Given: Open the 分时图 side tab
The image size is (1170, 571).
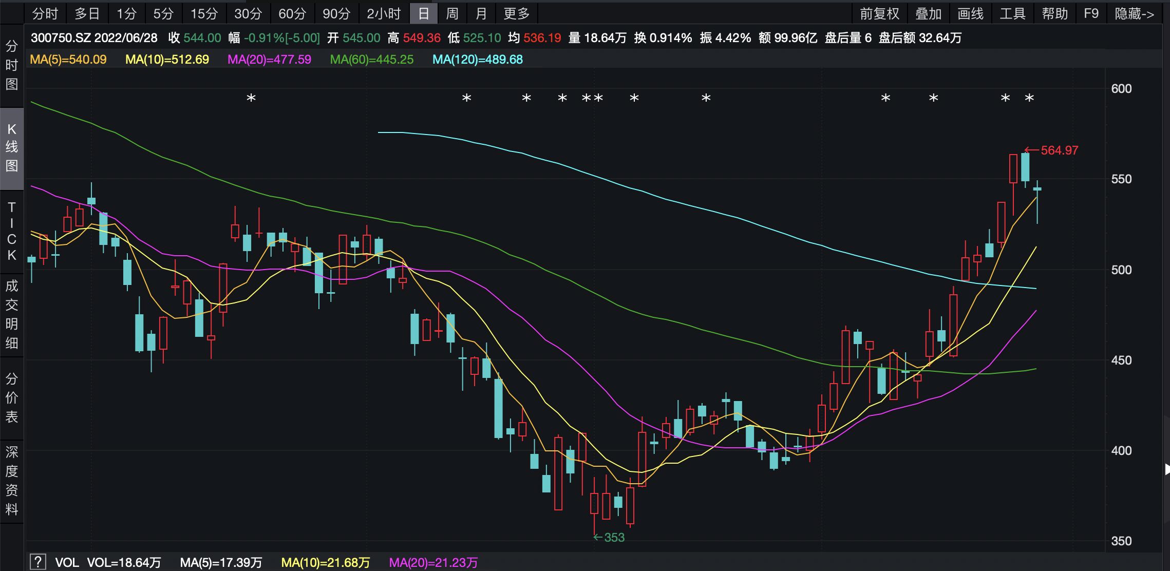Looking at the screenshot, I should point(11,65).
